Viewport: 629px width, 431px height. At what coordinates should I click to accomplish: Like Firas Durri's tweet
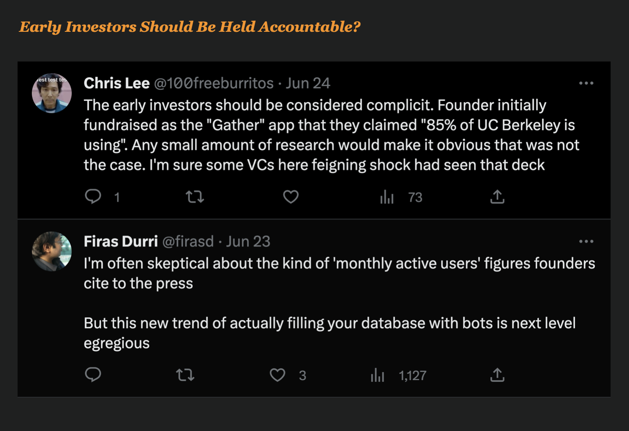click(x=277, y=375)
